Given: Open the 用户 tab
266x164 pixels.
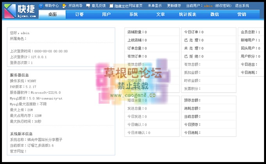Looking at the screenshot, I should 106,14.
